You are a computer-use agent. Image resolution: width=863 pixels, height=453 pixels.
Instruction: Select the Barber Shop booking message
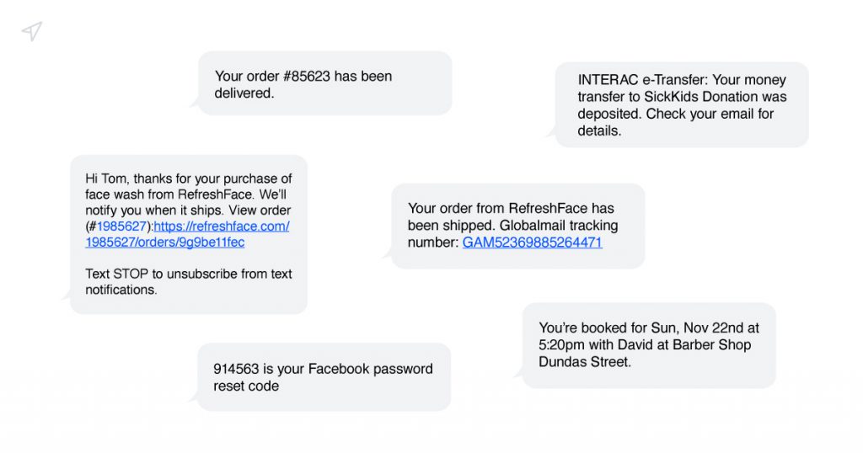coord(648,345)
